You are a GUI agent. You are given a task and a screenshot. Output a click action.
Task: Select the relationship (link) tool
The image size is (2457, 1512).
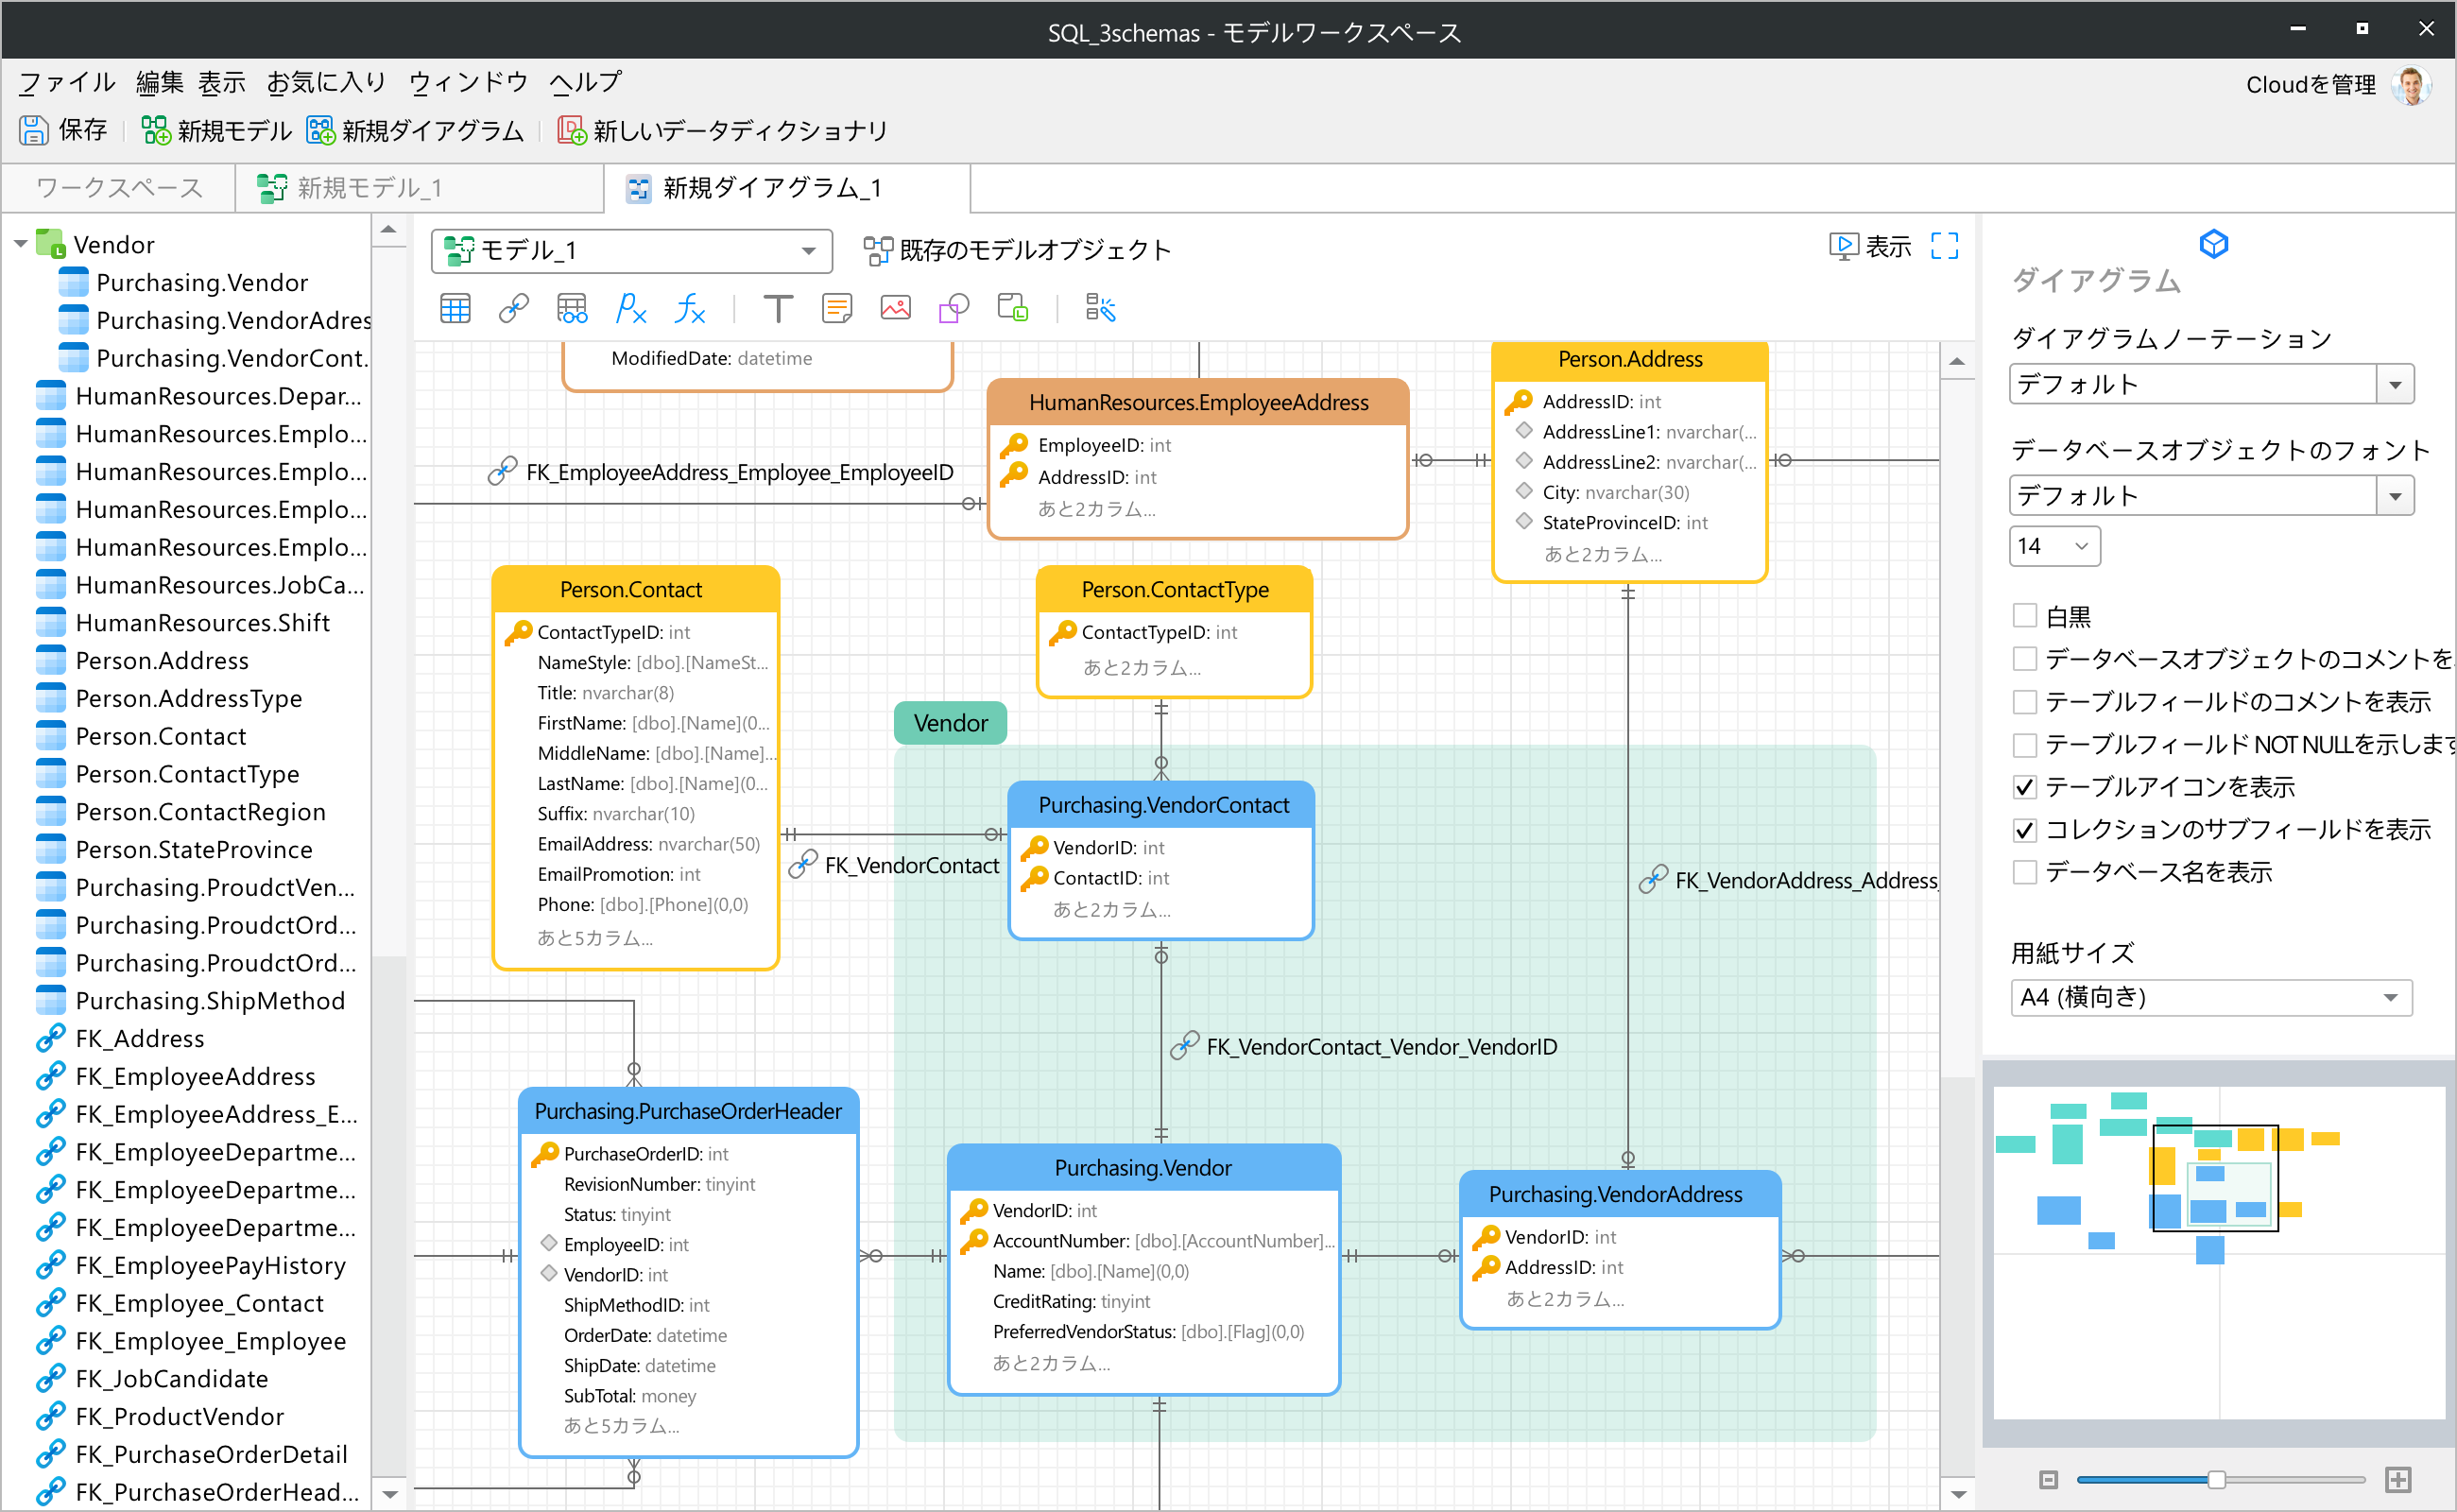(513, 308)
